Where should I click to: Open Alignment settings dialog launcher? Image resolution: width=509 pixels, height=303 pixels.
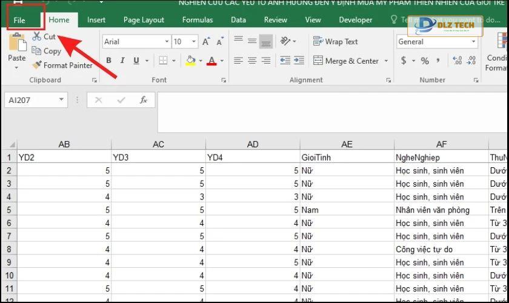(388, 80)
